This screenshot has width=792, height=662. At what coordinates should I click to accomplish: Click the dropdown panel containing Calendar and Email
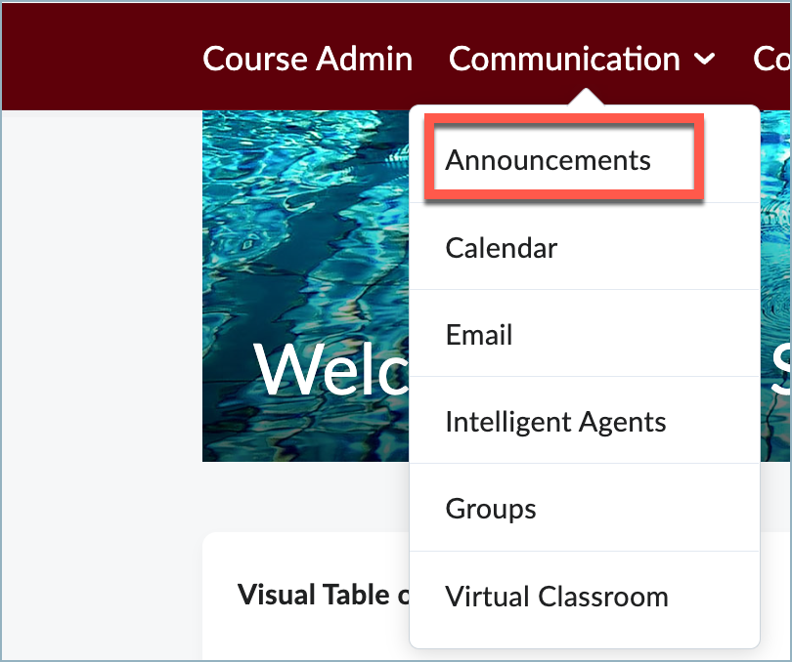click(x=585, y=291)
